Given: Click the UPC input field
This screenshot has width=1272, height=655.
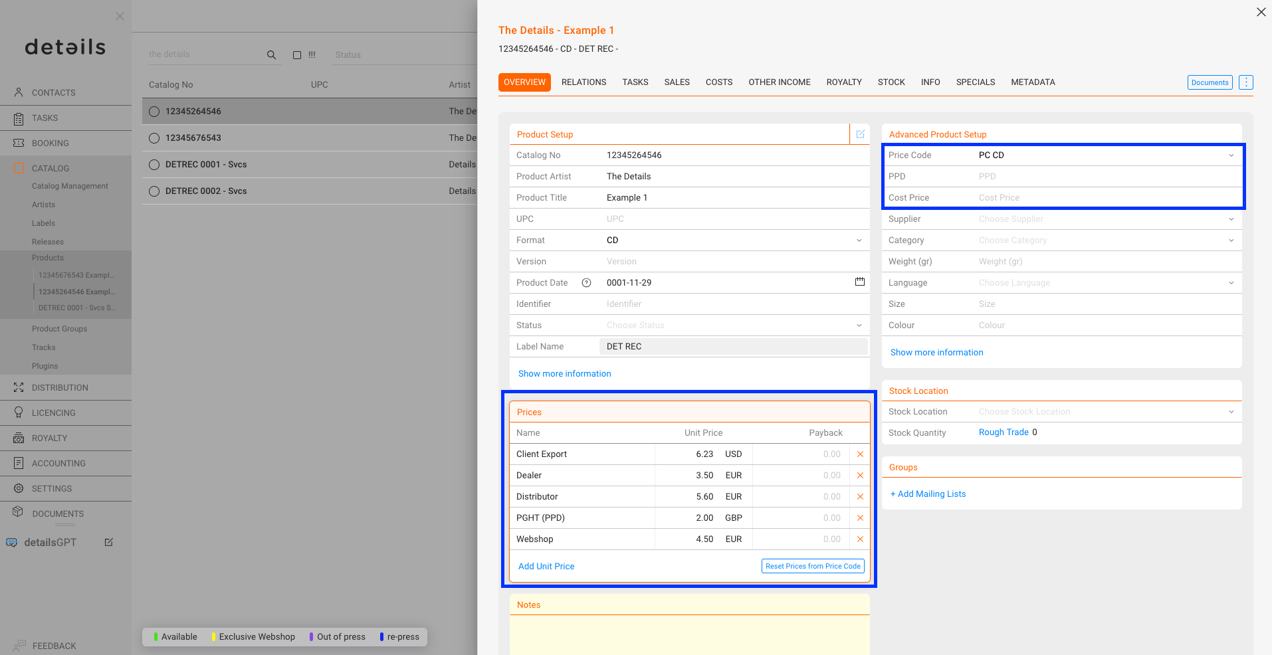Looking at the screenshot, I should point(734,219).
